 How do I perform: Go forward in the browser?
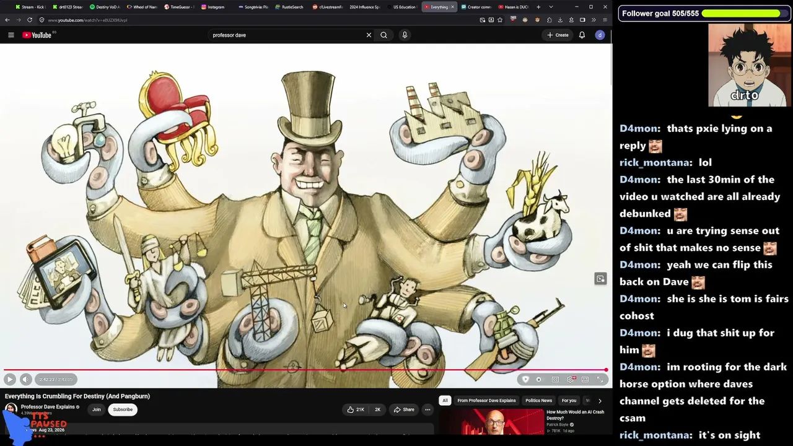[x=18, y=20]
